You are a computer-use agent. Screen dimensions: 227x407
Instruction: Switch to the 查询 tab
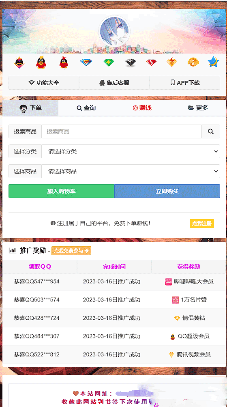[x=86, y=108]
